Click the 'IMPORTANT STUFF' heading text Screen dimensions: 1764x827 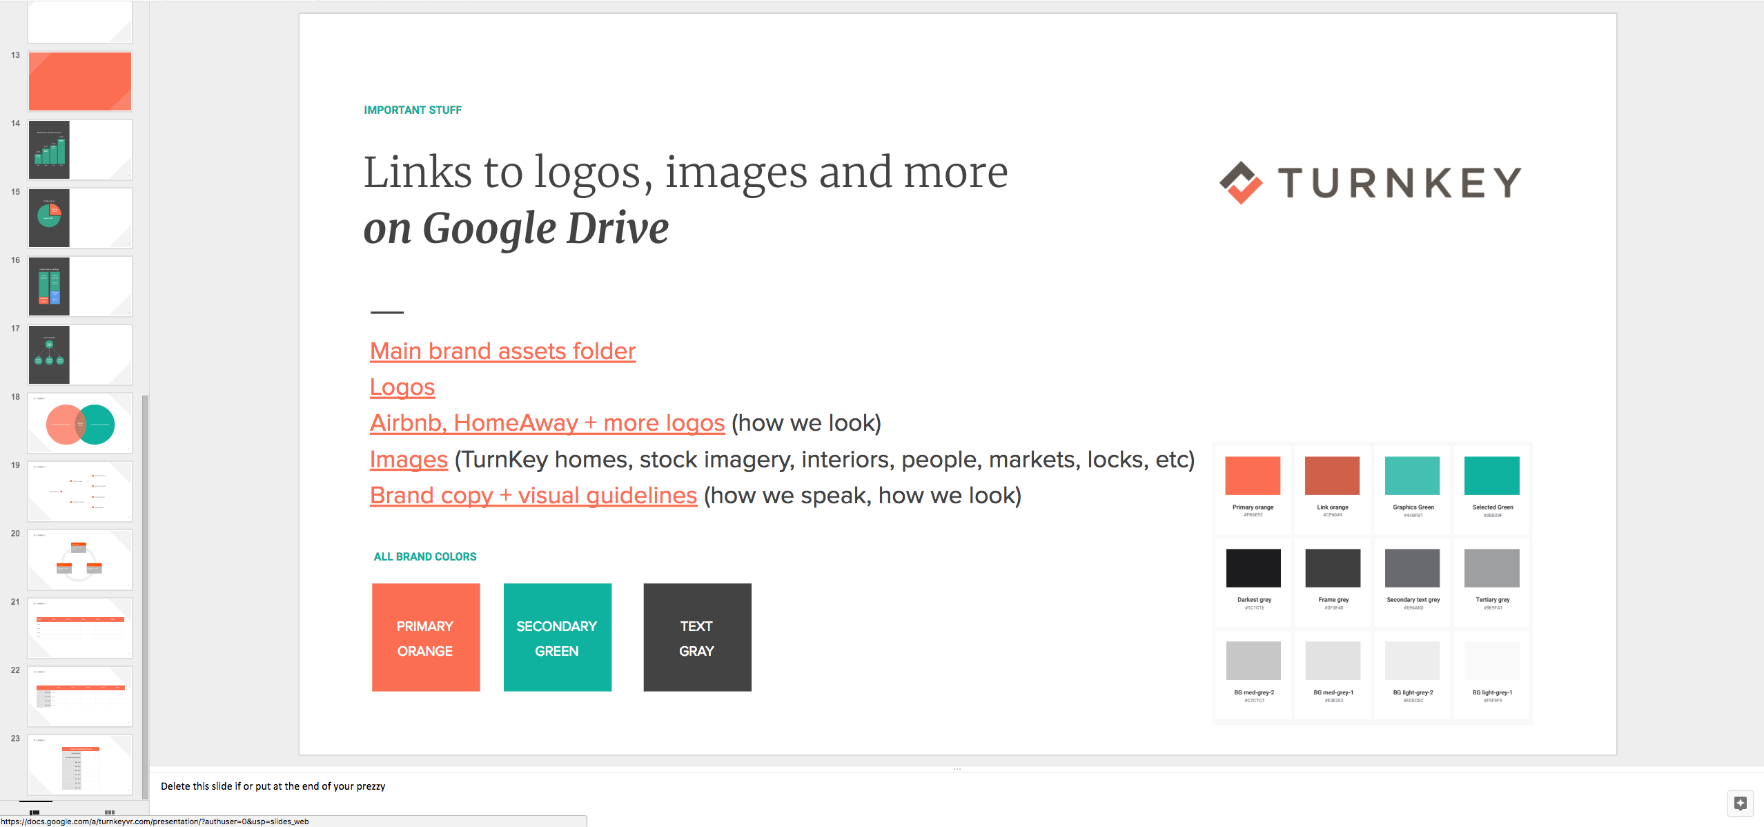click(x=413, y=110)
